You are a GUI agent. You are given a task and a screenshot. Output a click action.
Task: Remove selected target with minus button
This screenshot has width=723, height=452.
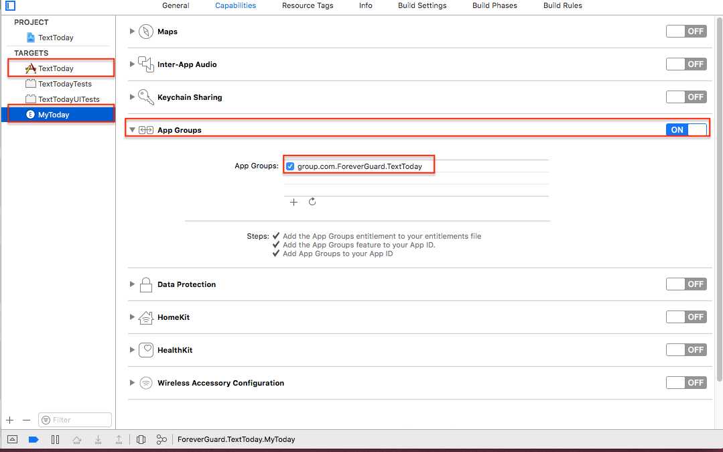pyautogui.click(x=26, y=420)
